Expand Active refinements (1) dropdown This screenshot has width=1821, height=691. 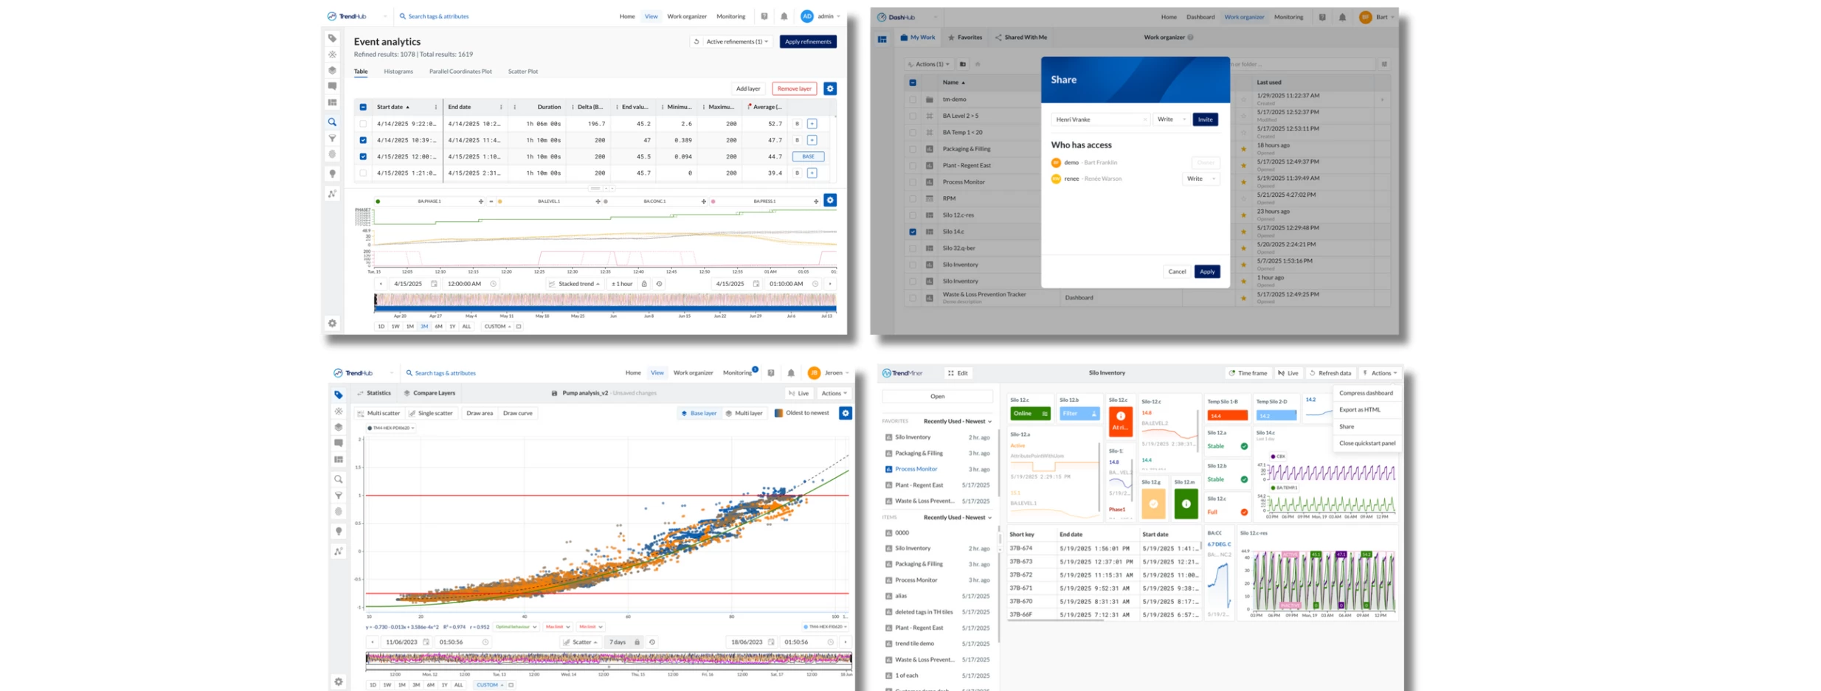737,41
